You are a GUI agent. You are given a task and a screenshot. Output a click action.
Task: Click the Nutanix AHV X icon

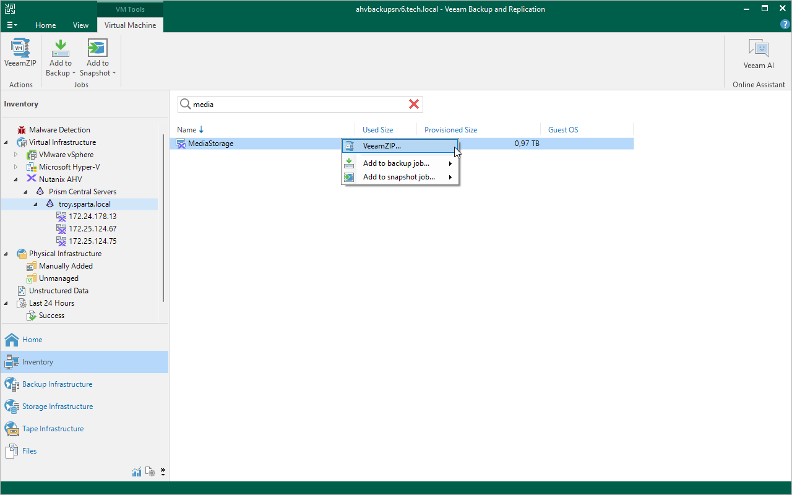(32, 179)
